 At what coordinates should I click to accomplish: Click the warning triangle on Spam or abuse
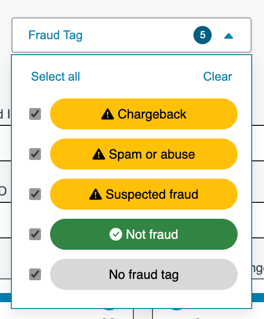[x=99, y=154]
